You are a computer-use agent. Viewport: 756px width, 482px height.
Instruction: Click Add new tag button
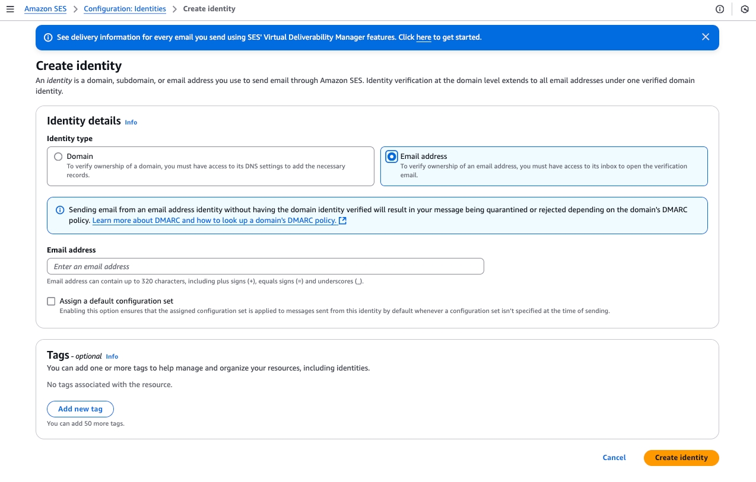tap(80, 409)
